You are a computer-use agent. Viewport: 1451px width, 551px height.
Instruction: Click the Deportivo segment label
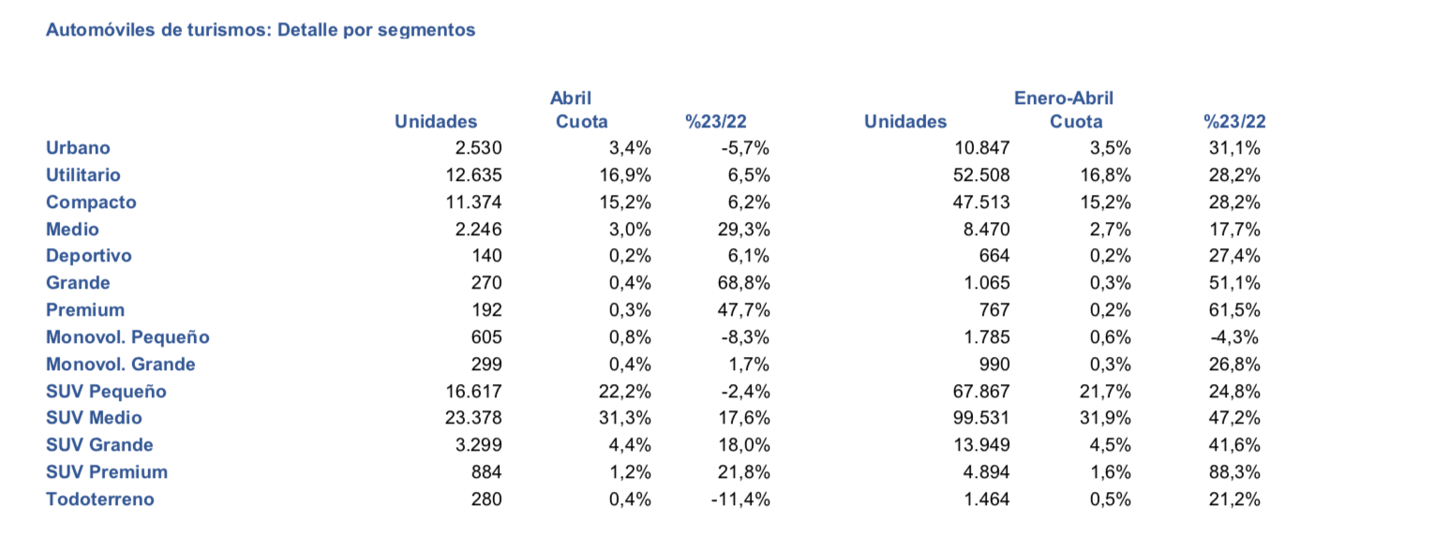tap(89, 256)
